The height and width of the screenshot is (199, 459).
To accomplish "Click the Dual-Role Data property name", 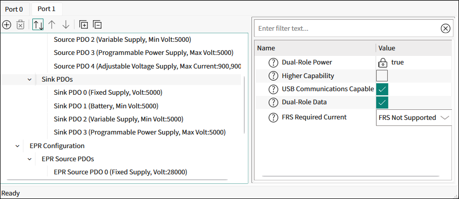I will [x=304, y=102].
